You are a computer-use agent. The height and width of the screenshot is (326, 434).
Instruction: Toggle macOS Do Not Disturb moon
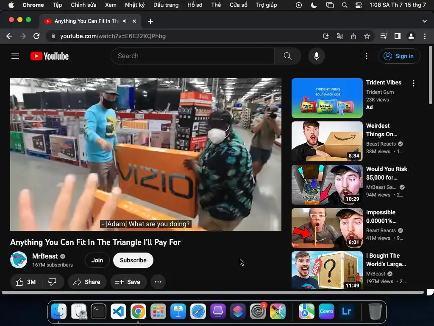[x=314, y=5]
